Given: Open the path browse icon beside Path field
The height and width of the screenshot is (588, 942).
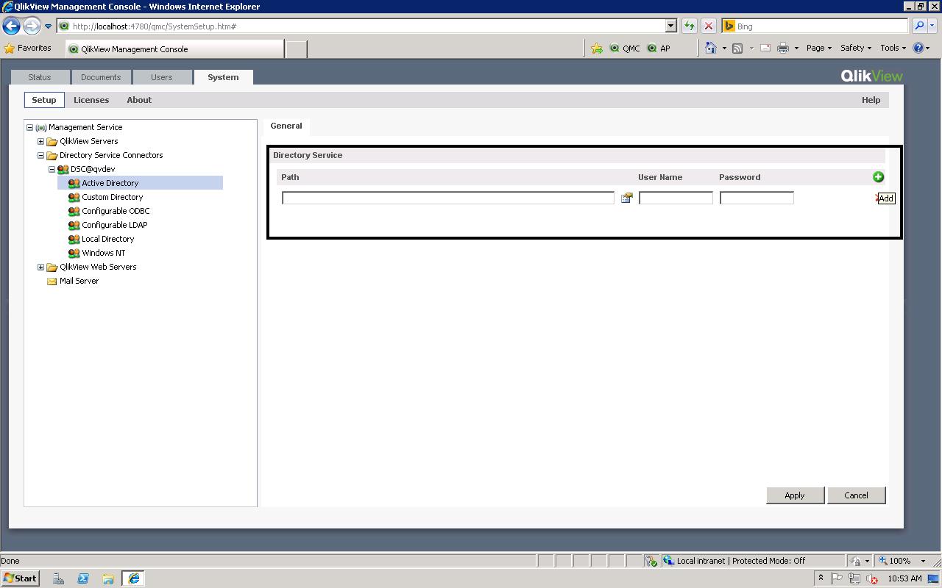Looking at the screenshot, I should point(626,198).
